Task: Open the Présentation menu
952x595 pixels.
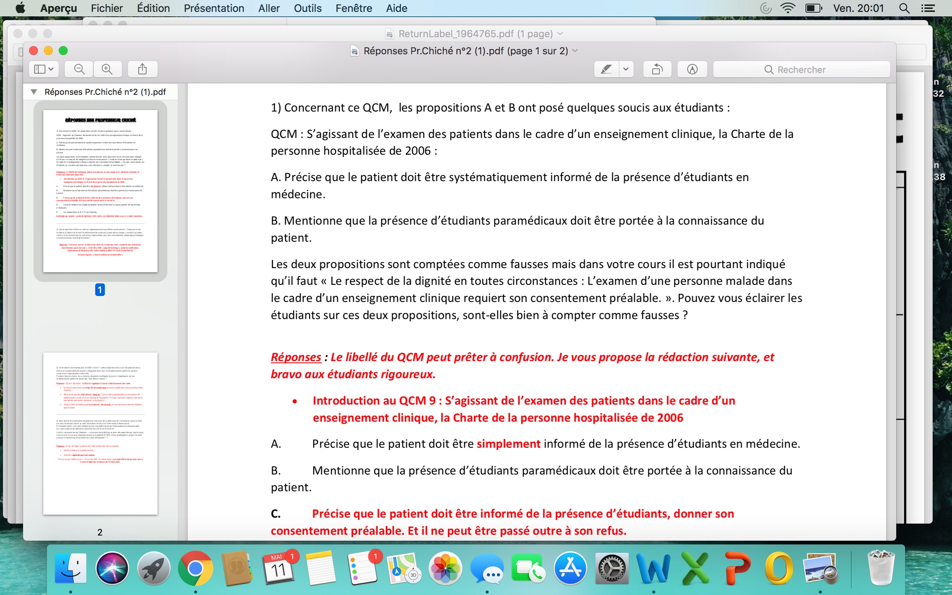Action: (x=213, y=8)
